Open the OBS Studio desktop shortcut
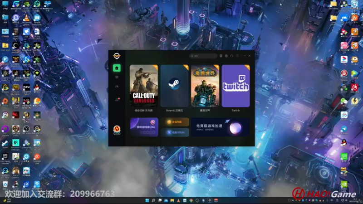This screenshot has height=204, width=363. [26, 130]
